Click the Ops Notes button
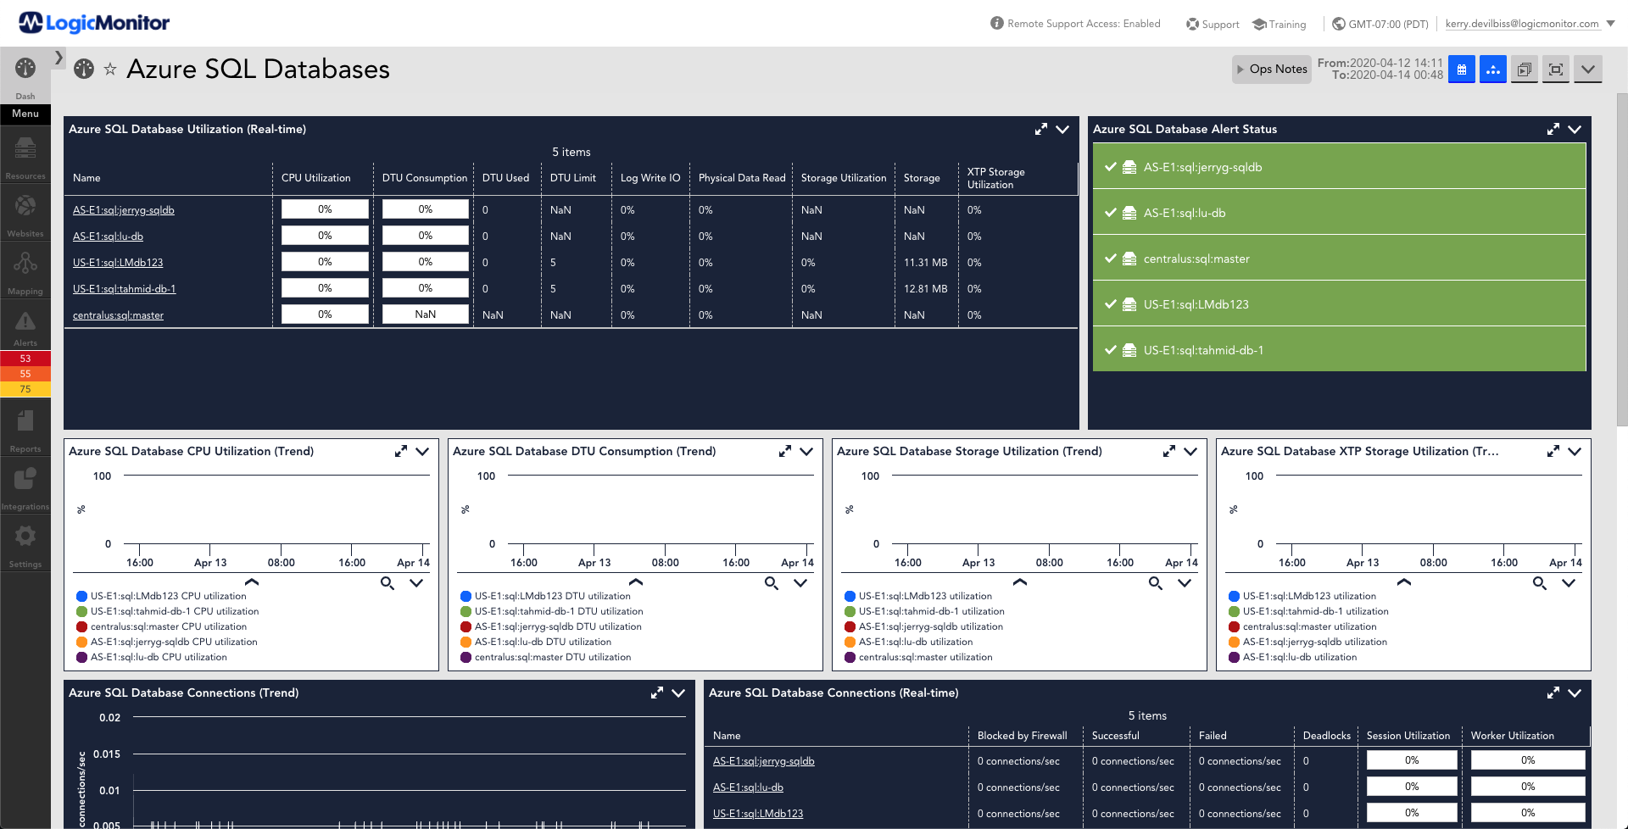1628x829 pixels. [x=1271, y=70]
